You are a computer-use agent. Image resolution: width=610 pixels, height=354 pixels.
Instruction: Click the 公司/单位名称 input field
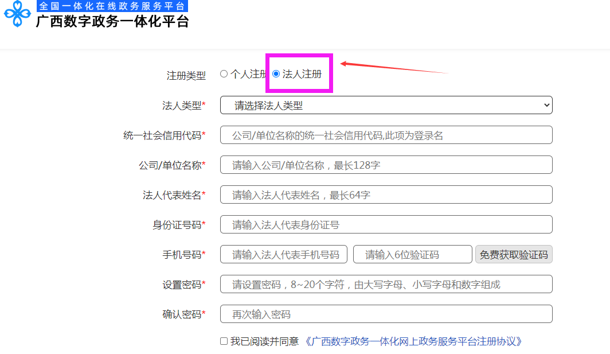click(x=386, y=165)
